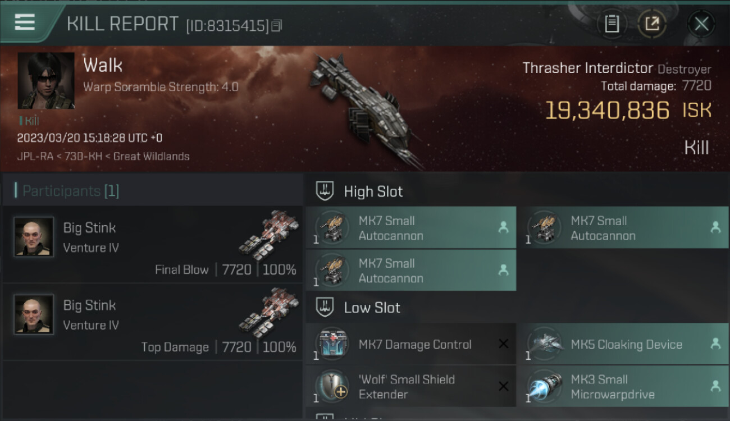Select the MK5 Cloaking Device module
This screenshot has width=730, height=421.
point(622,344)
